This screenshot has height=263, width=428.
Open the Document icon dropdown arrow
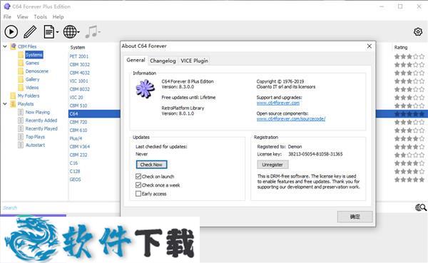click(x=57, y=32)
